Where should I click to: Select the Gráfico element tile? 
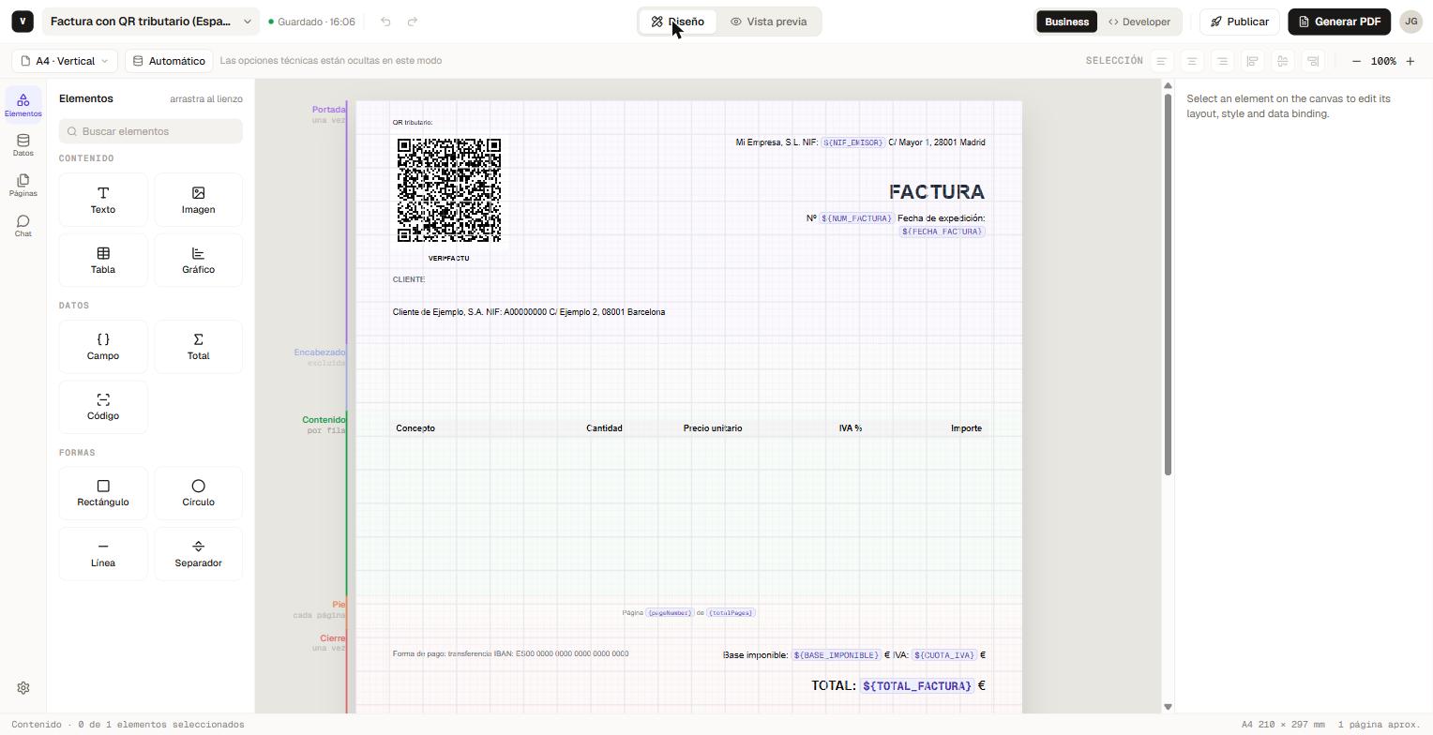click(x=198, y=260)
